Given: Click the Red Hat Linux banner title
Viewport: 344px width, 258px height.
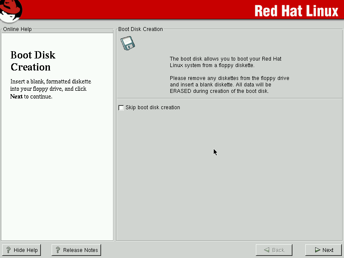Looking at the screenshot, I should pos(296,11).
